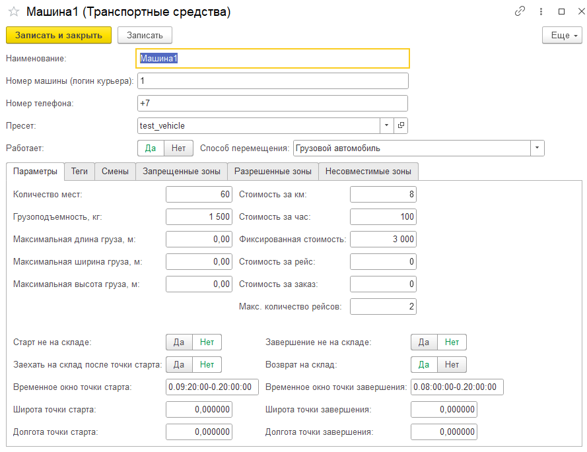Screen dimensions: 587x452
Task: Set Завершение не на складе to Да
Action: click(424, 342)
